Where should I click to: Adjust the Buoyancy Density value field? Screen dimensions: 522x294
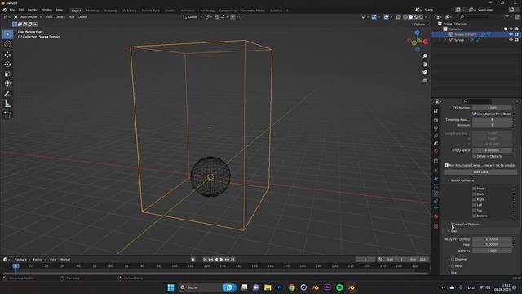pos(492,239)
